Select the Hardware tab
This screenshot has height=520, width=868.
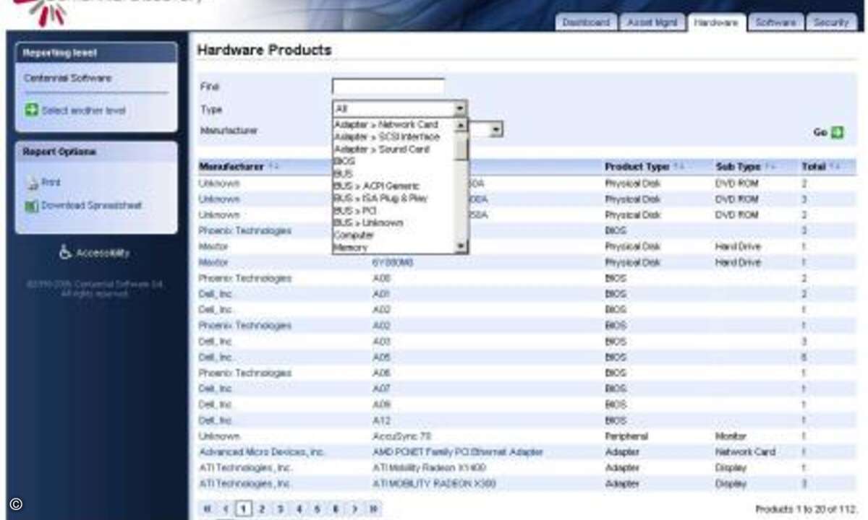click(716, 22)
